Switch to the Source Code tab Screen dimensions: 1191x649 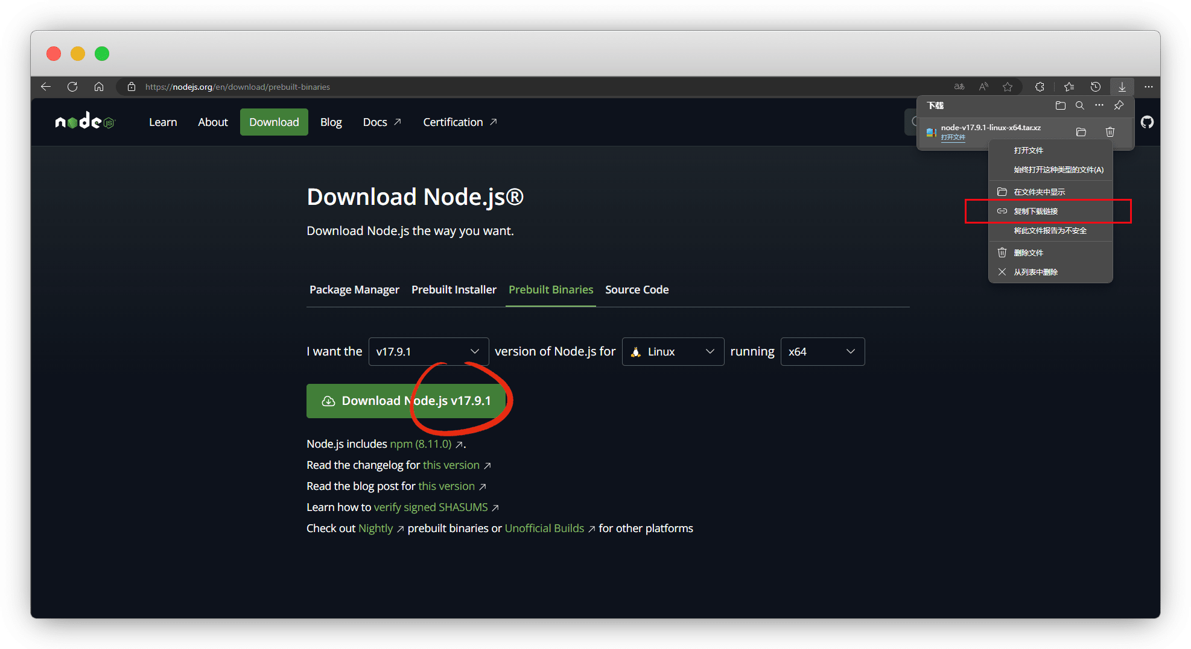637,290
